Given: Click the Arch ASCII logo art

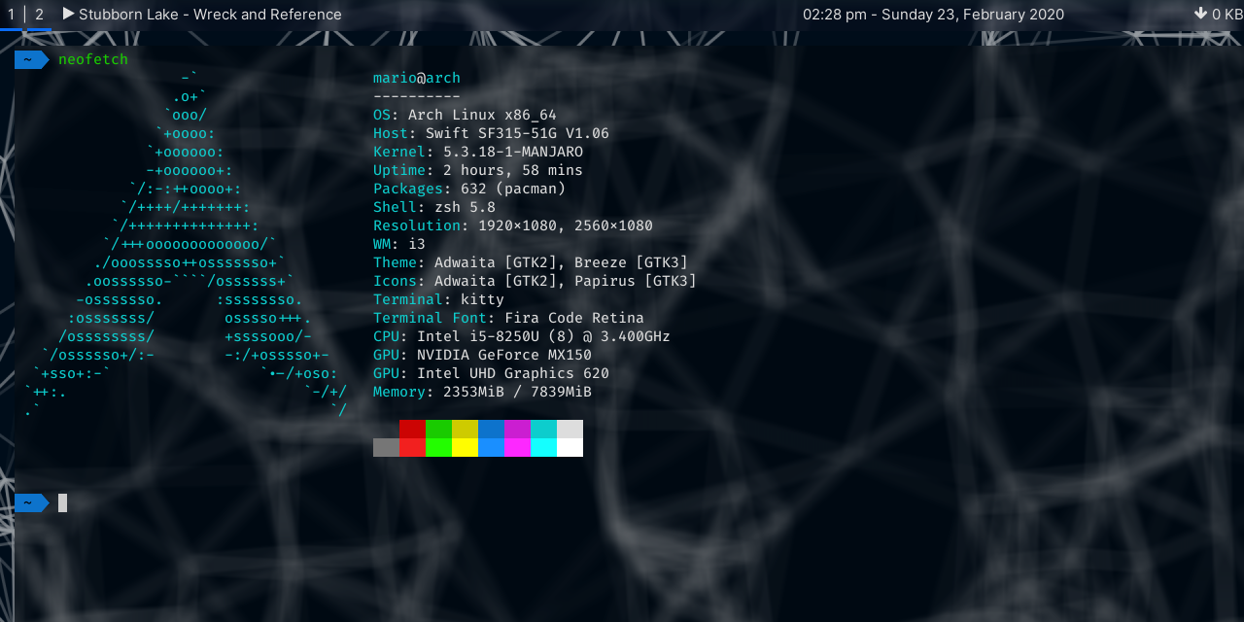Looking at the screenshot, I should coord(185,244).
